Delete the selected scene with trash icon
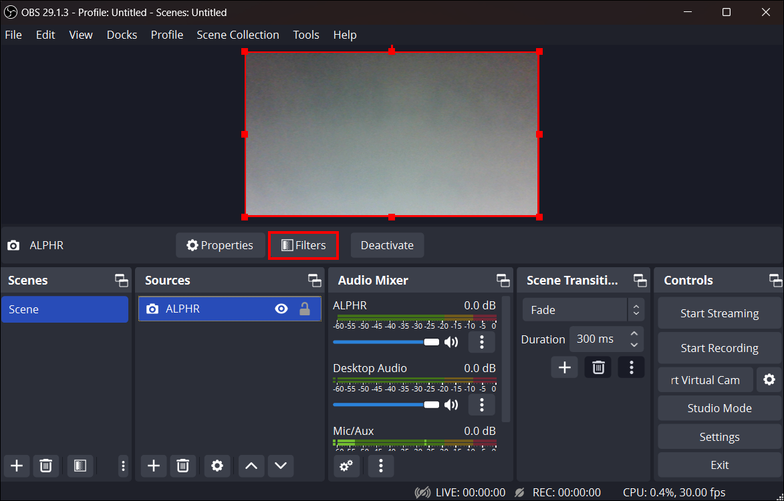 pos(45,466)
